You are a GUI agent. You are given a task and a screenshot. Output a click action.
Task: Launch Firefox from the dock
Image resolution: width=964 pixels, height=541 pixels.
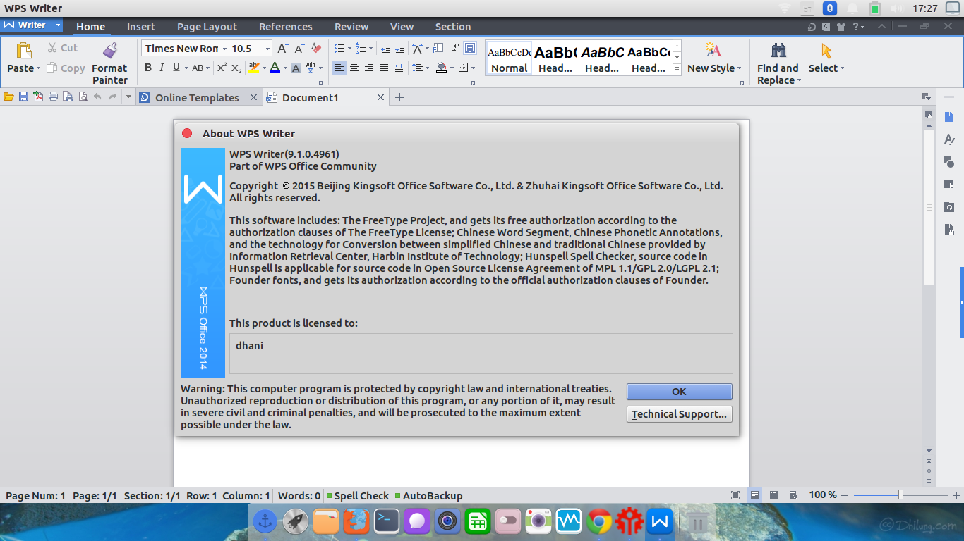click(356, 522)
